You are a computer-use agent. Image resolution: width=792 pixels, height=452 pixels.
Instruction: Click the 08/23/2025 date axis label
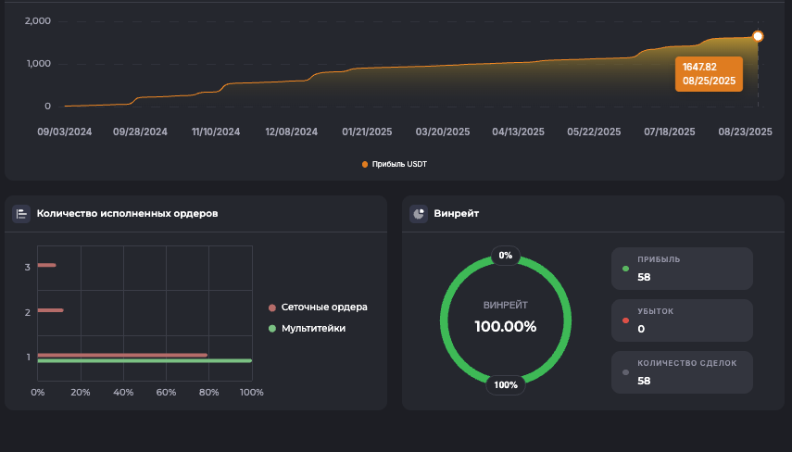pos(745,132)
